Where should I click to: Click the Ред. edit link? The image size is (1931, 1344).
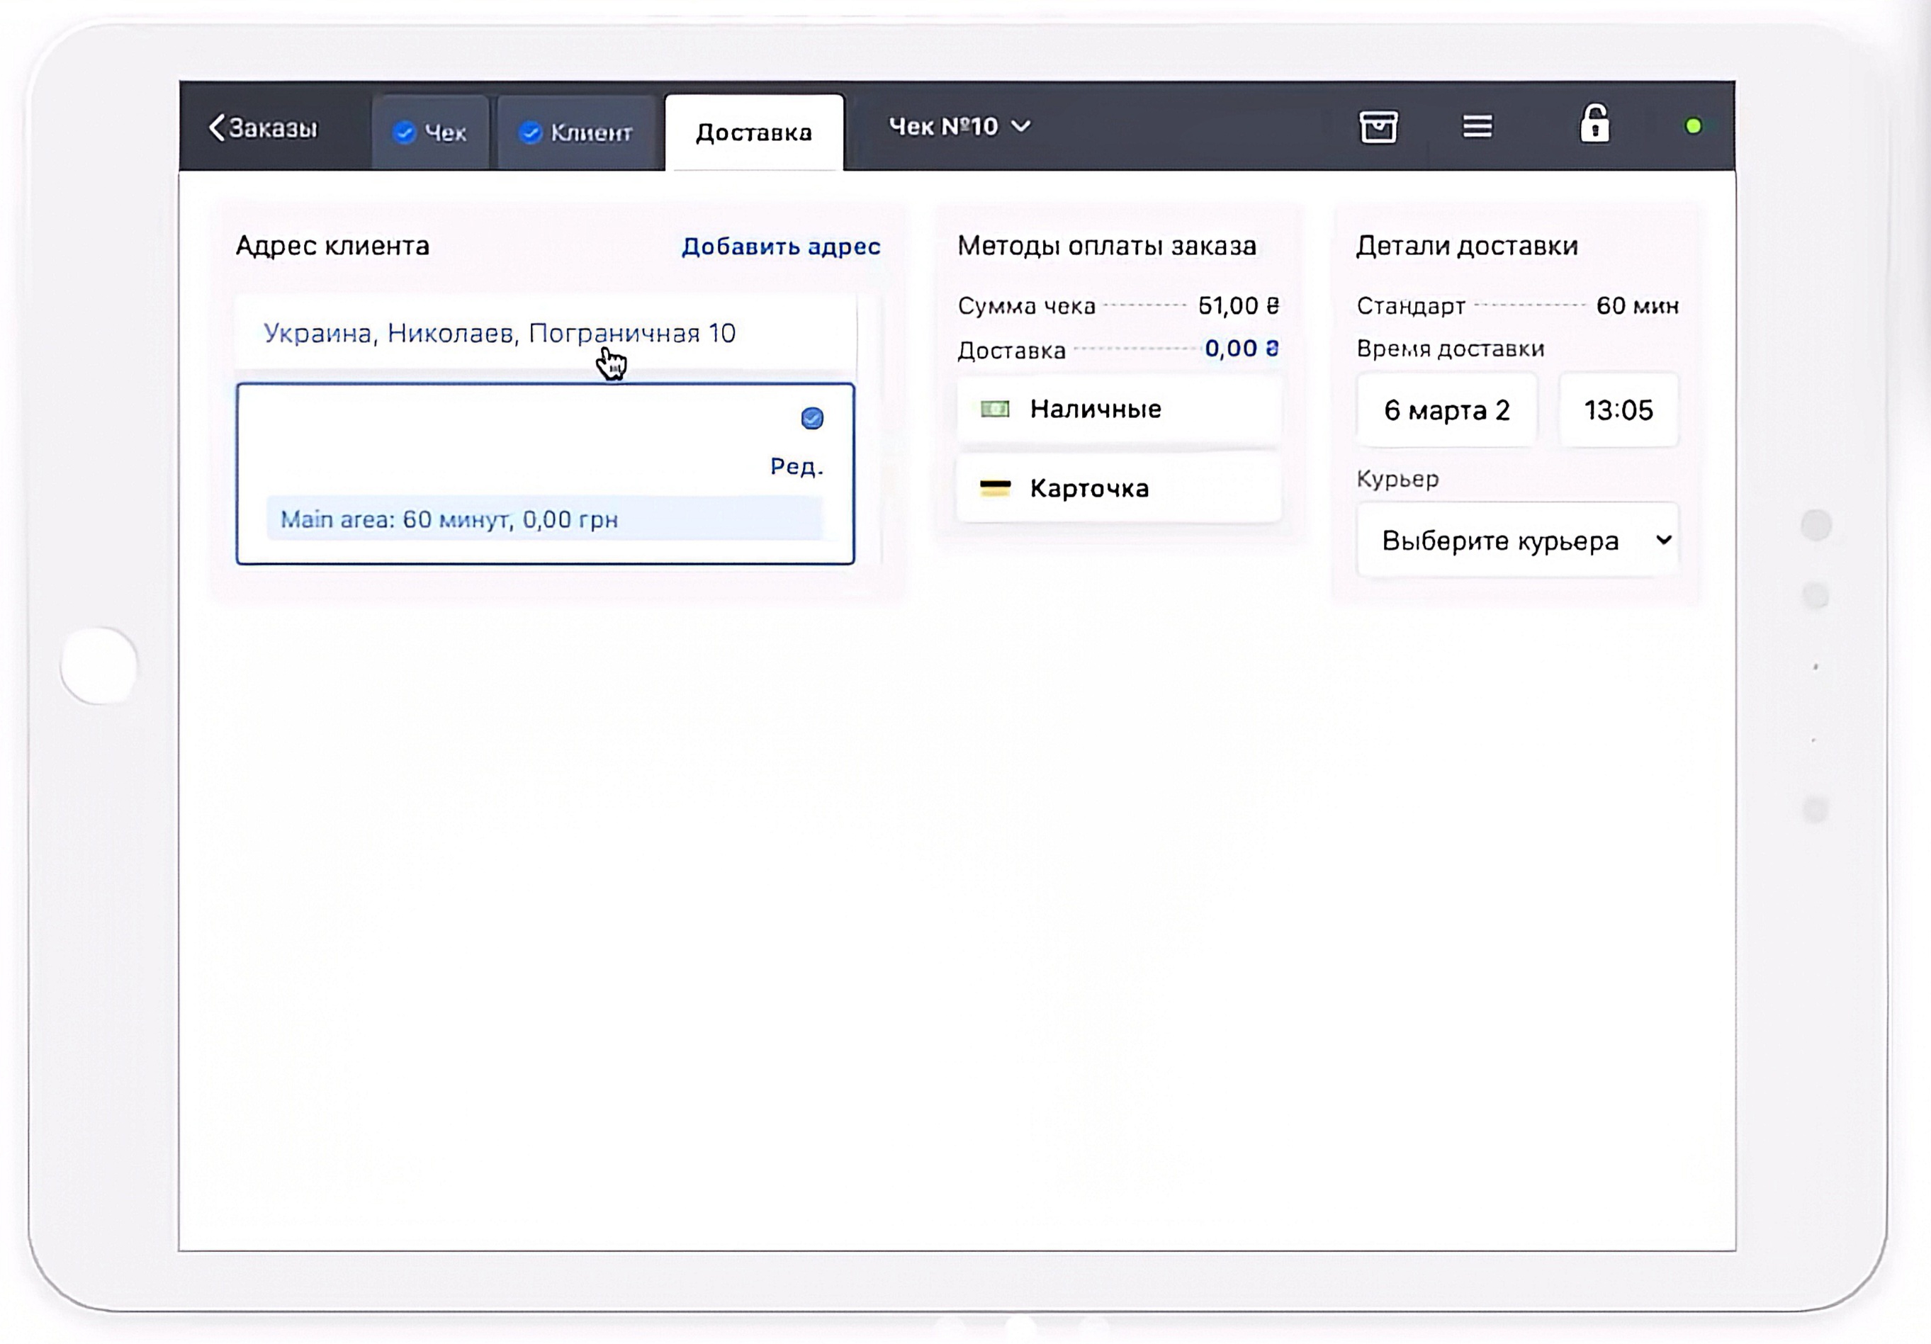796,466
